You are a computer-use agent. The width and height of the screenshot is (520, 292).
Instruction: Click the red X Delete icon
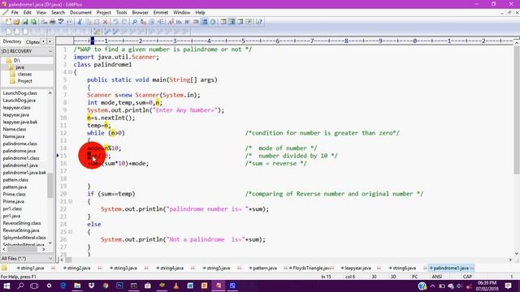pyautogui.click(x=105, y=22)
